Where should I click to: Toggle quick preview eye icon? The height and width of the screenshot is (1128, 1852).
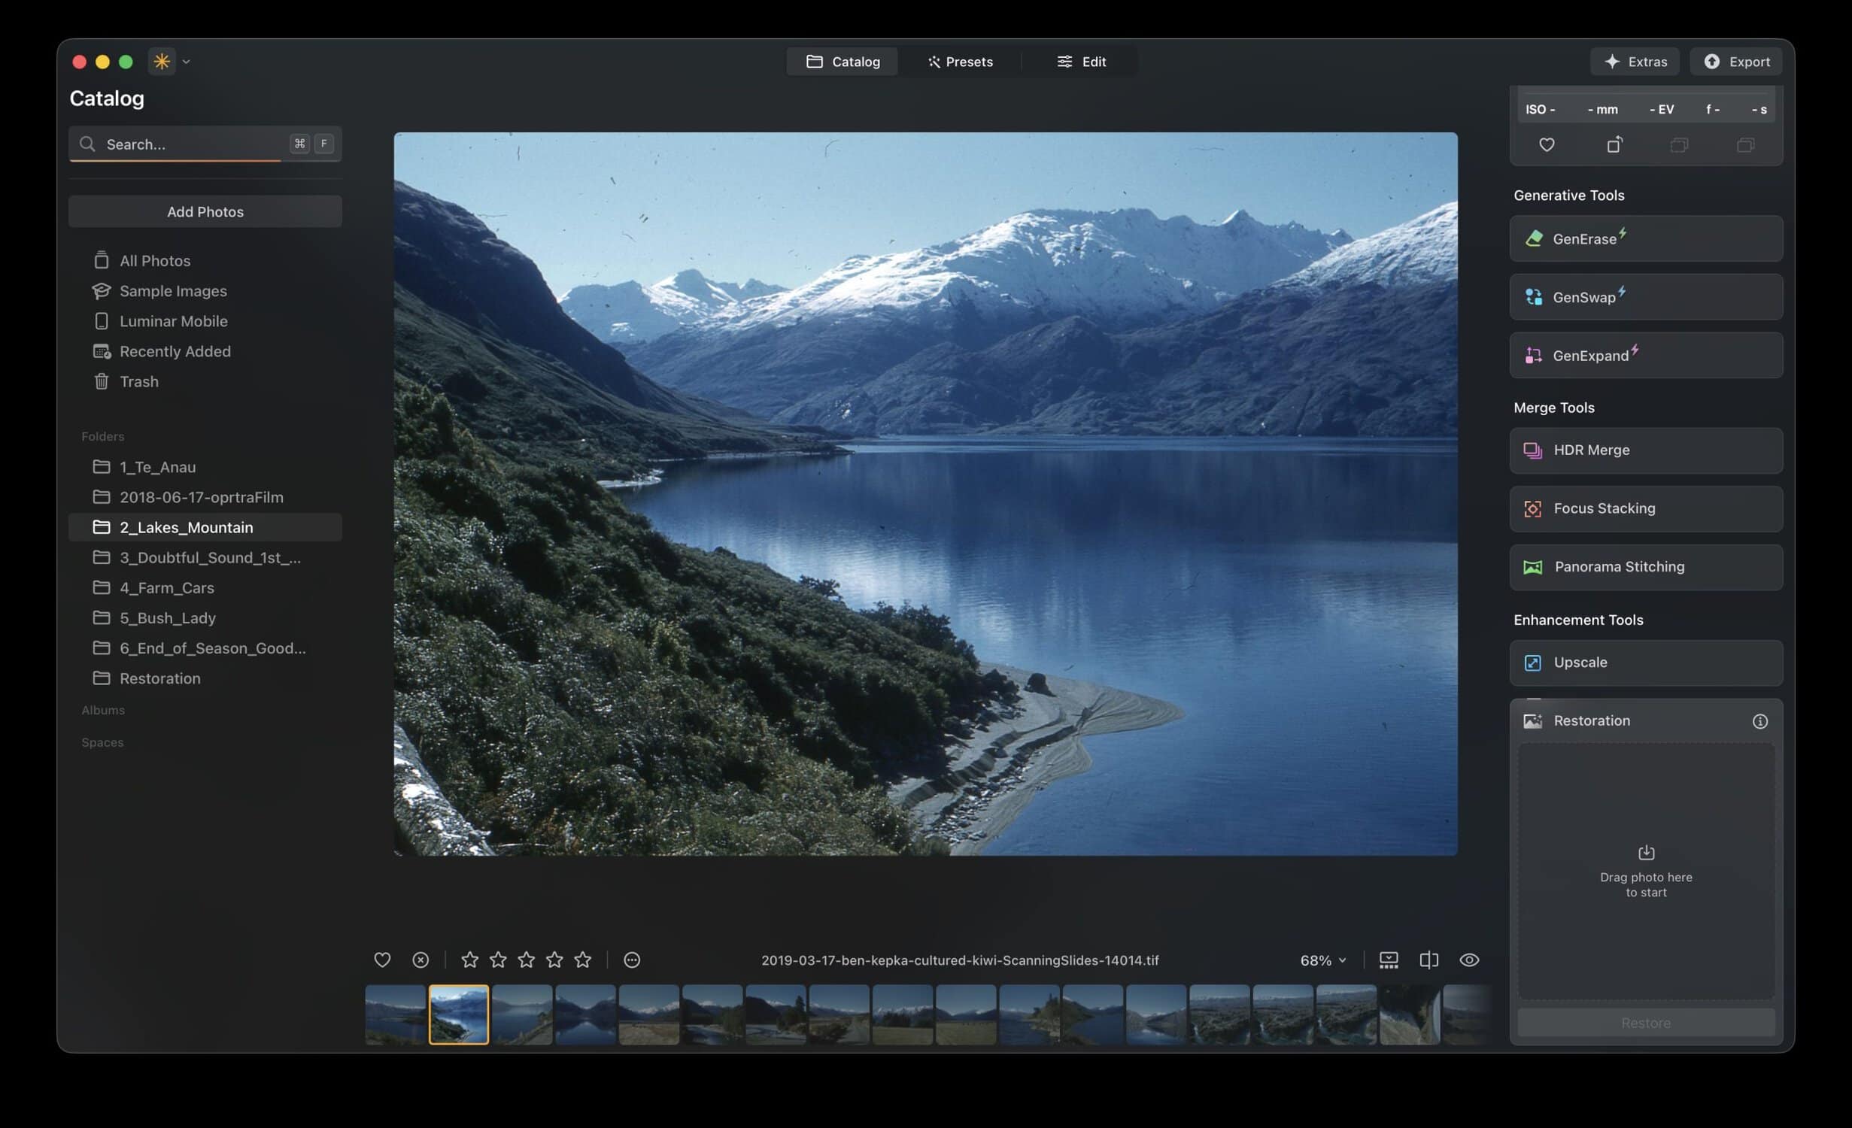(1468, 960)
